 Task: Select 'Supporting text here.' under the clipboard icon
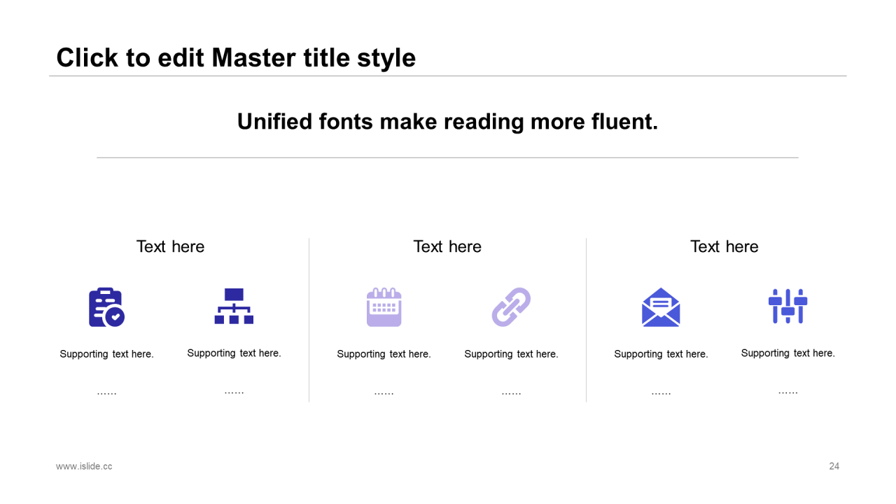click(106, 354)
